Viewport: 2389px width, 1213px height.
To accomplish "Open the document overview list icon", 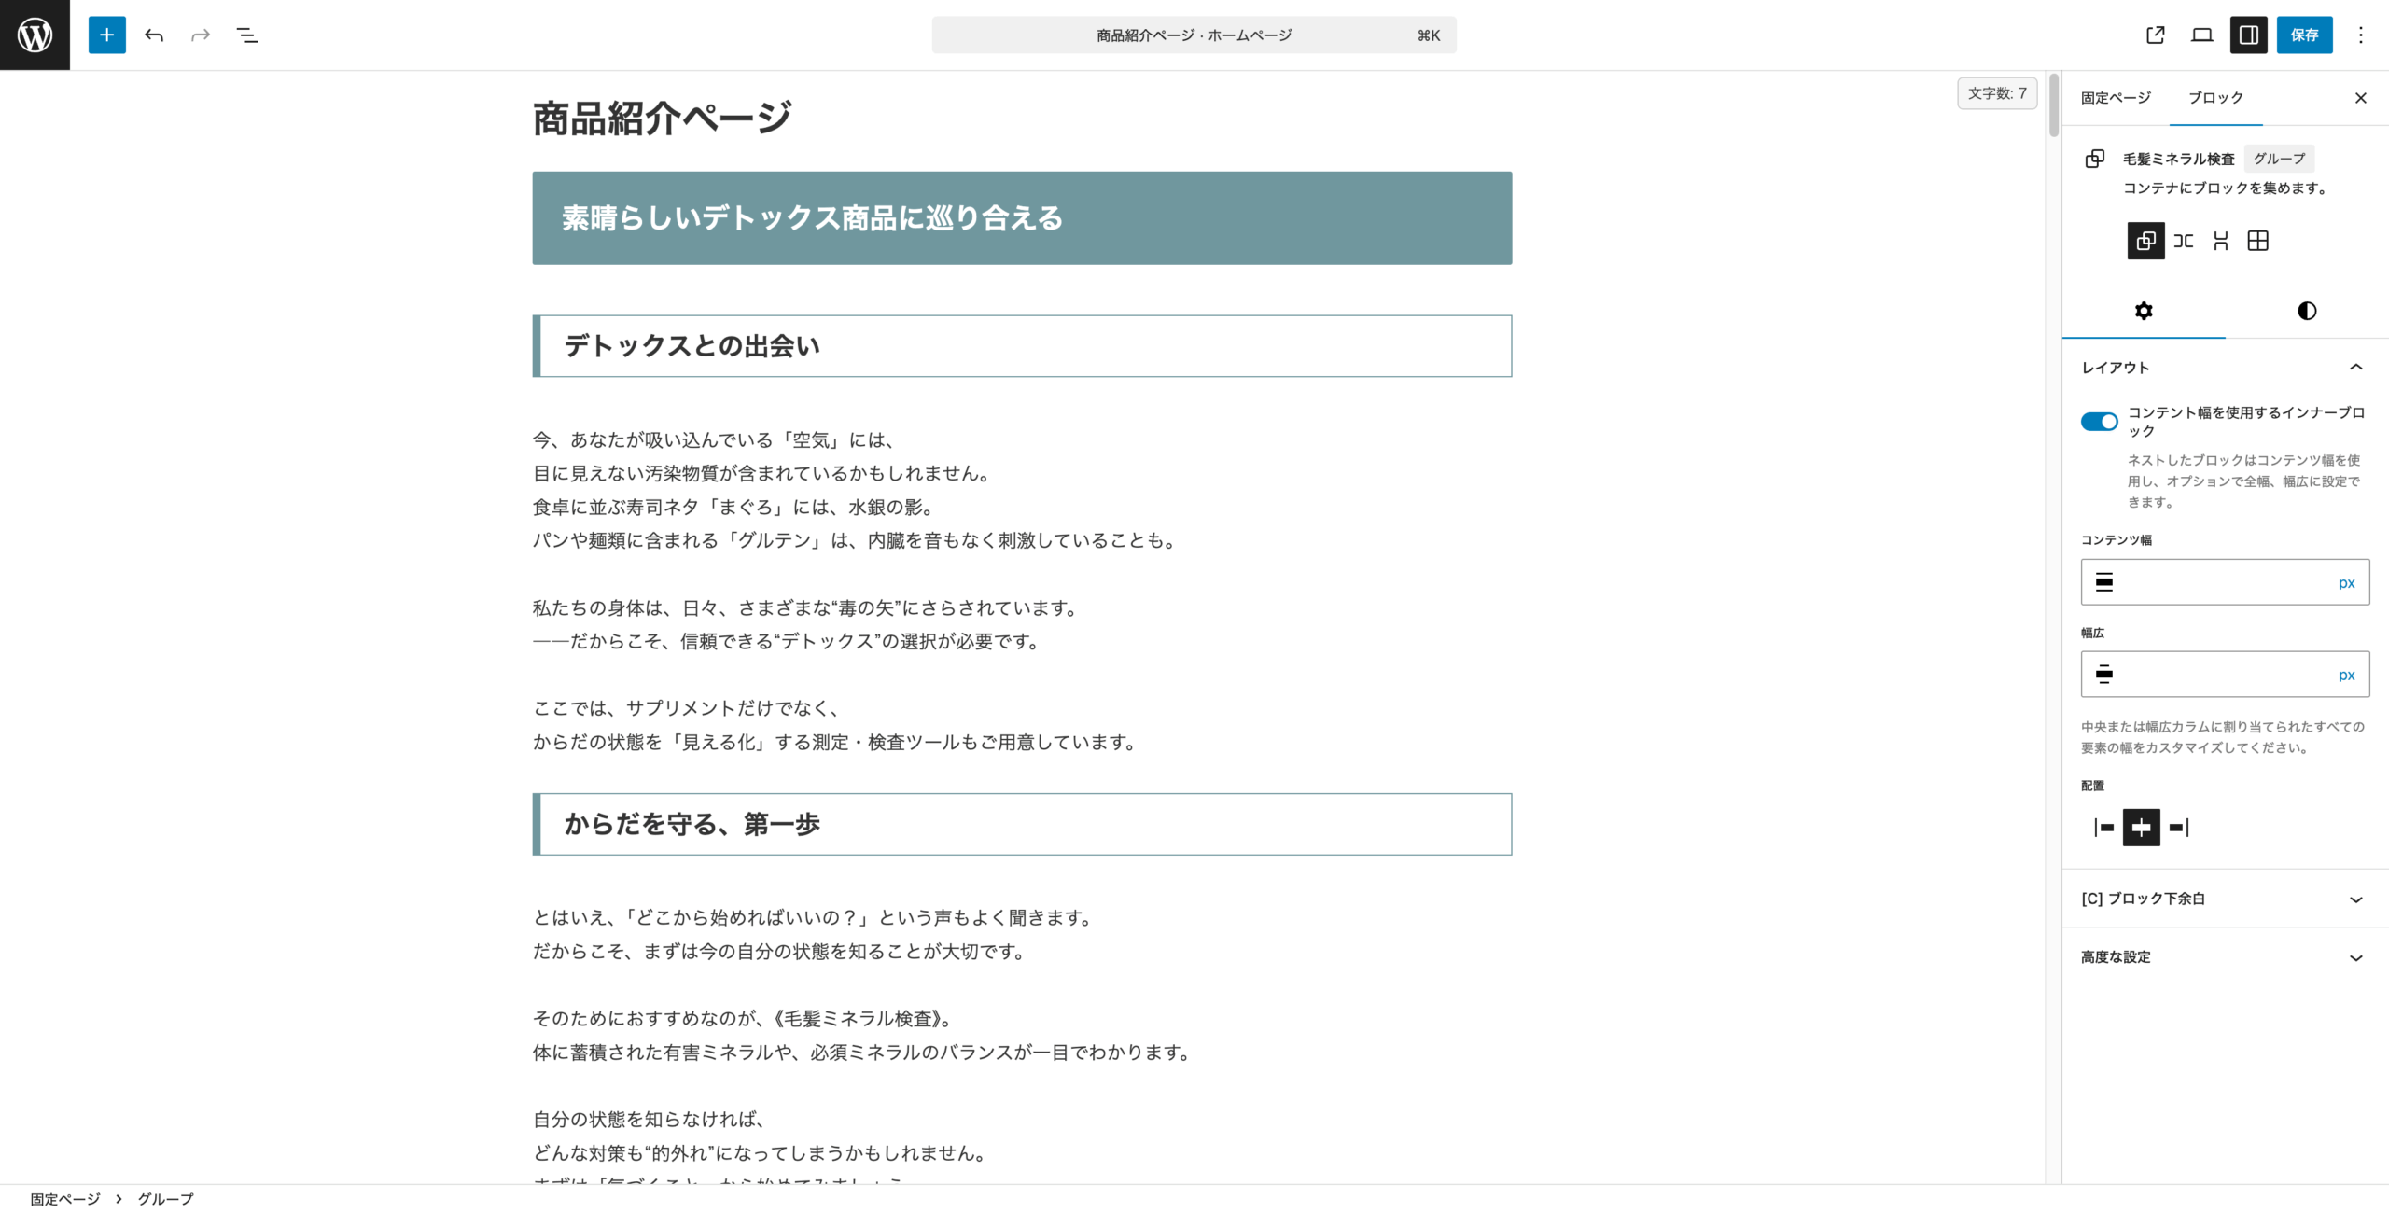I will click(246, 35).
